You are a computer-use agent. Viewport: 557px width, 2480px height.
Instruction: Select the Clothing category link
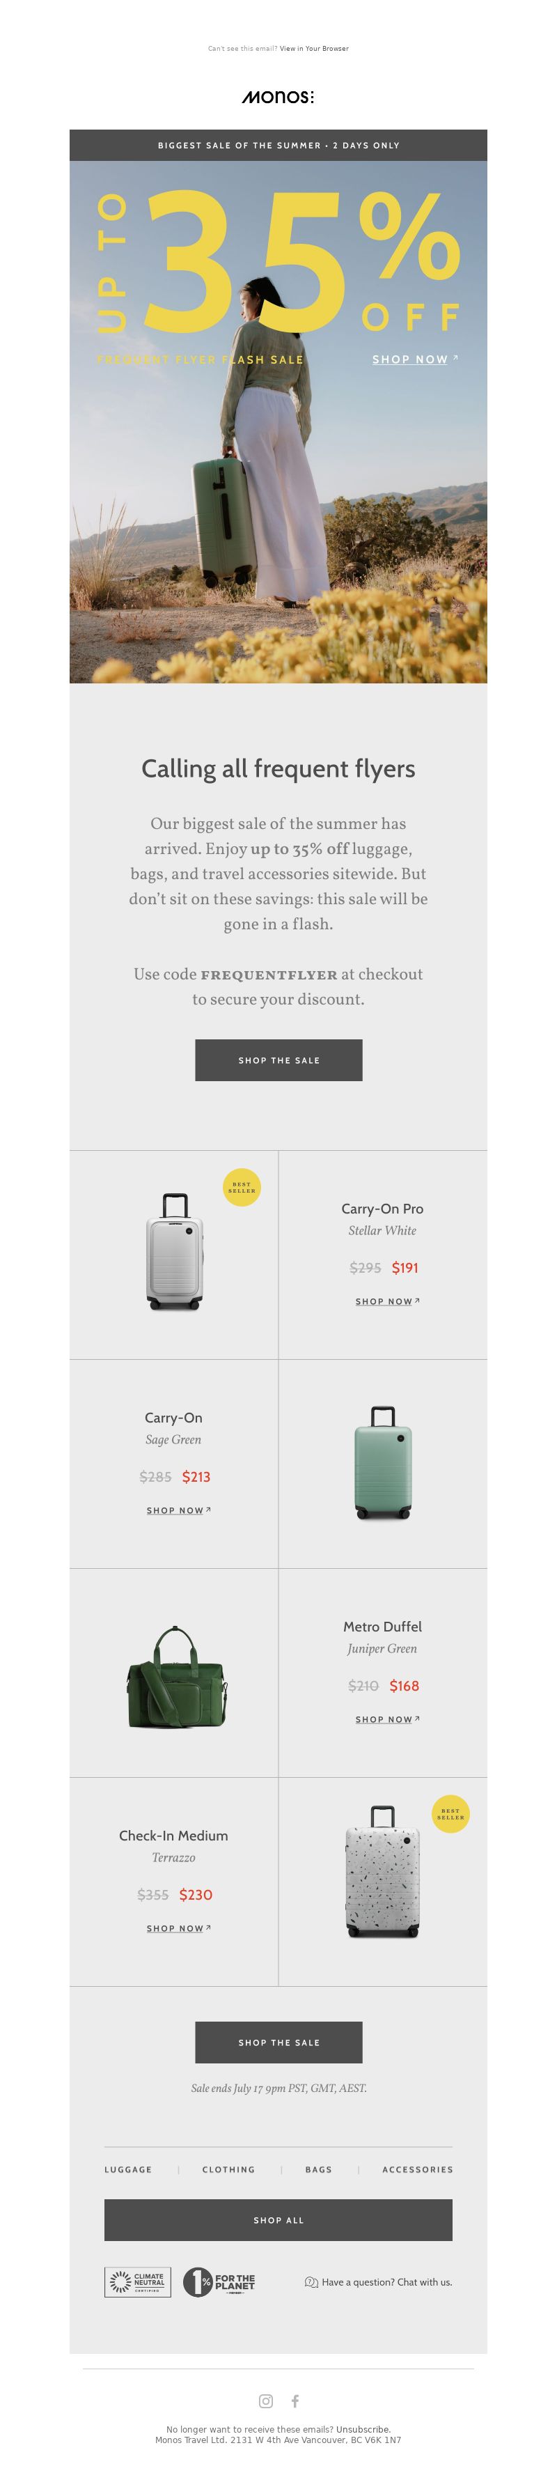pyautogui.click(x=229, y=2170)
